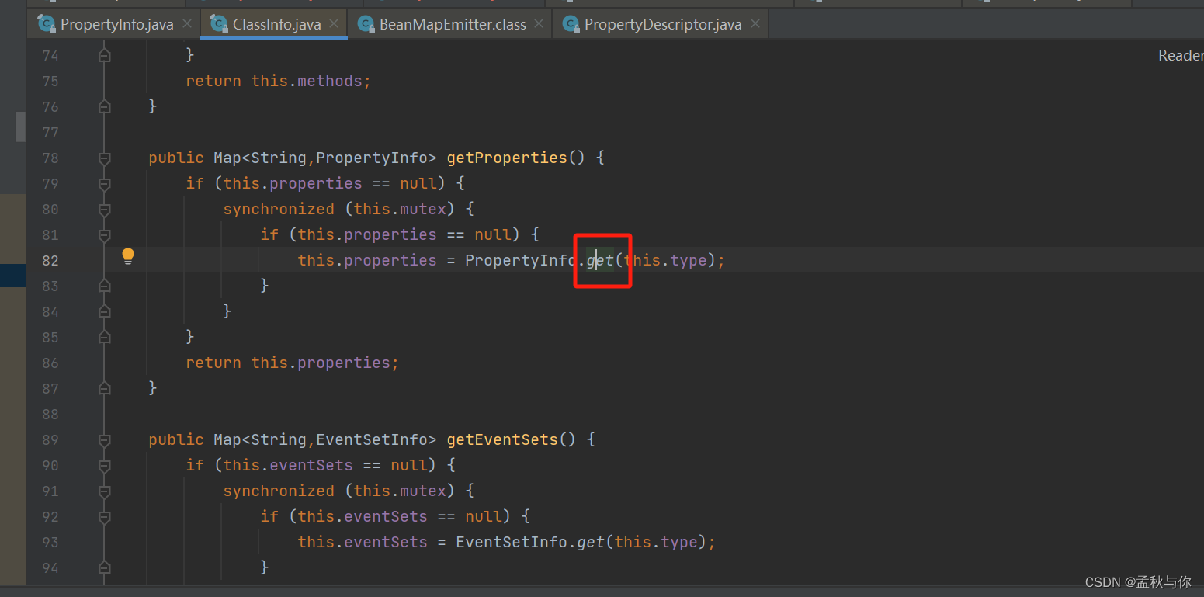Screen dimensions: 1204x597
Task: Click 'eventSets' on line 90
Action: pos(311,465)
